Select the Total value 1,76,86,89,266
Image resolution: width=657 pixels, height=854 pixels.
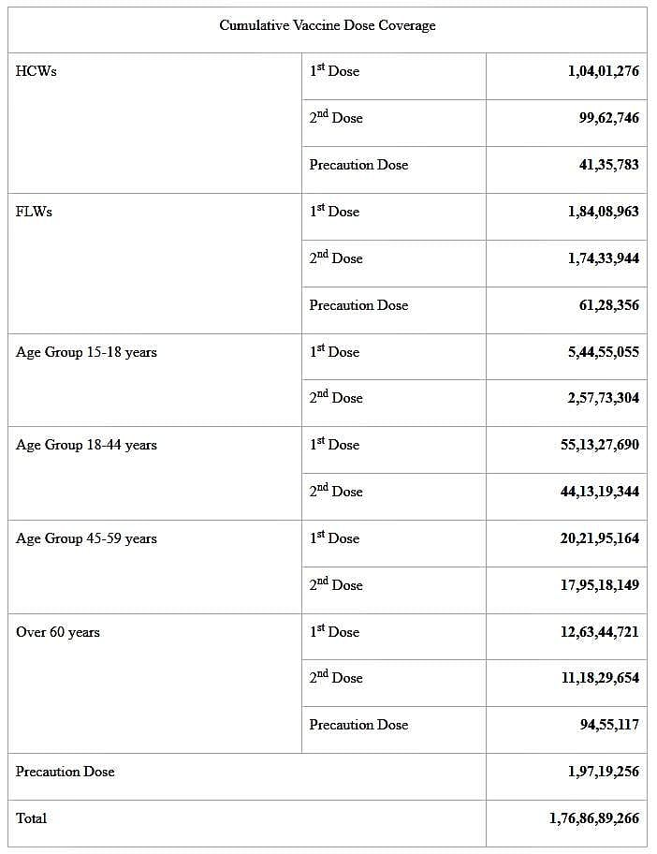click(x=594, y=818)
